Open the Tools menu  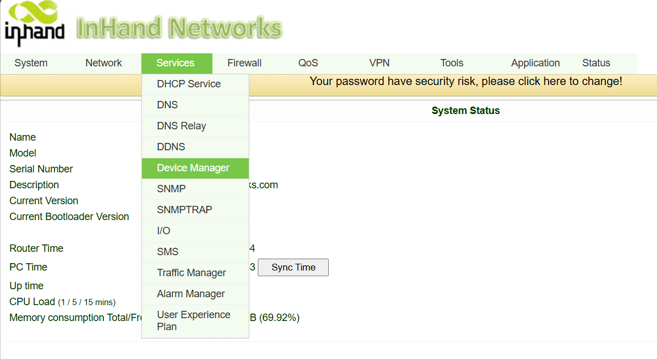[x=451, y=63]
